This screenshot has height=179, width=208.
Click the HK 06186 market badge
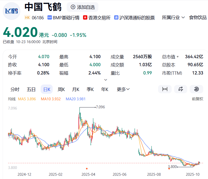pyautogui.click(x=34, y=18)
